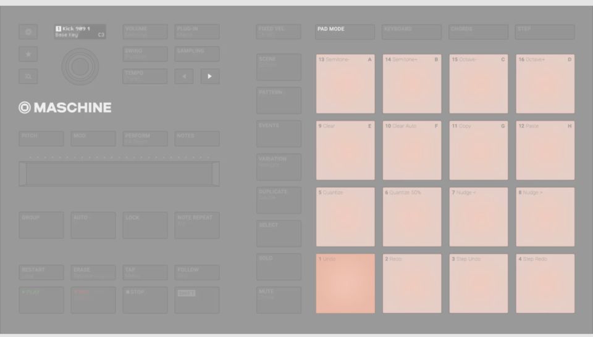Hit pad 1 labeled Undo
This screenshot has height=337, width=593.
pos(345,283)
